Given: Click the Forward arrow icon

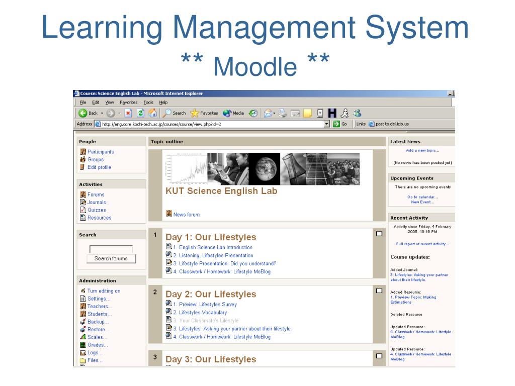Looking at the screenshot, I should click(111, 113).
